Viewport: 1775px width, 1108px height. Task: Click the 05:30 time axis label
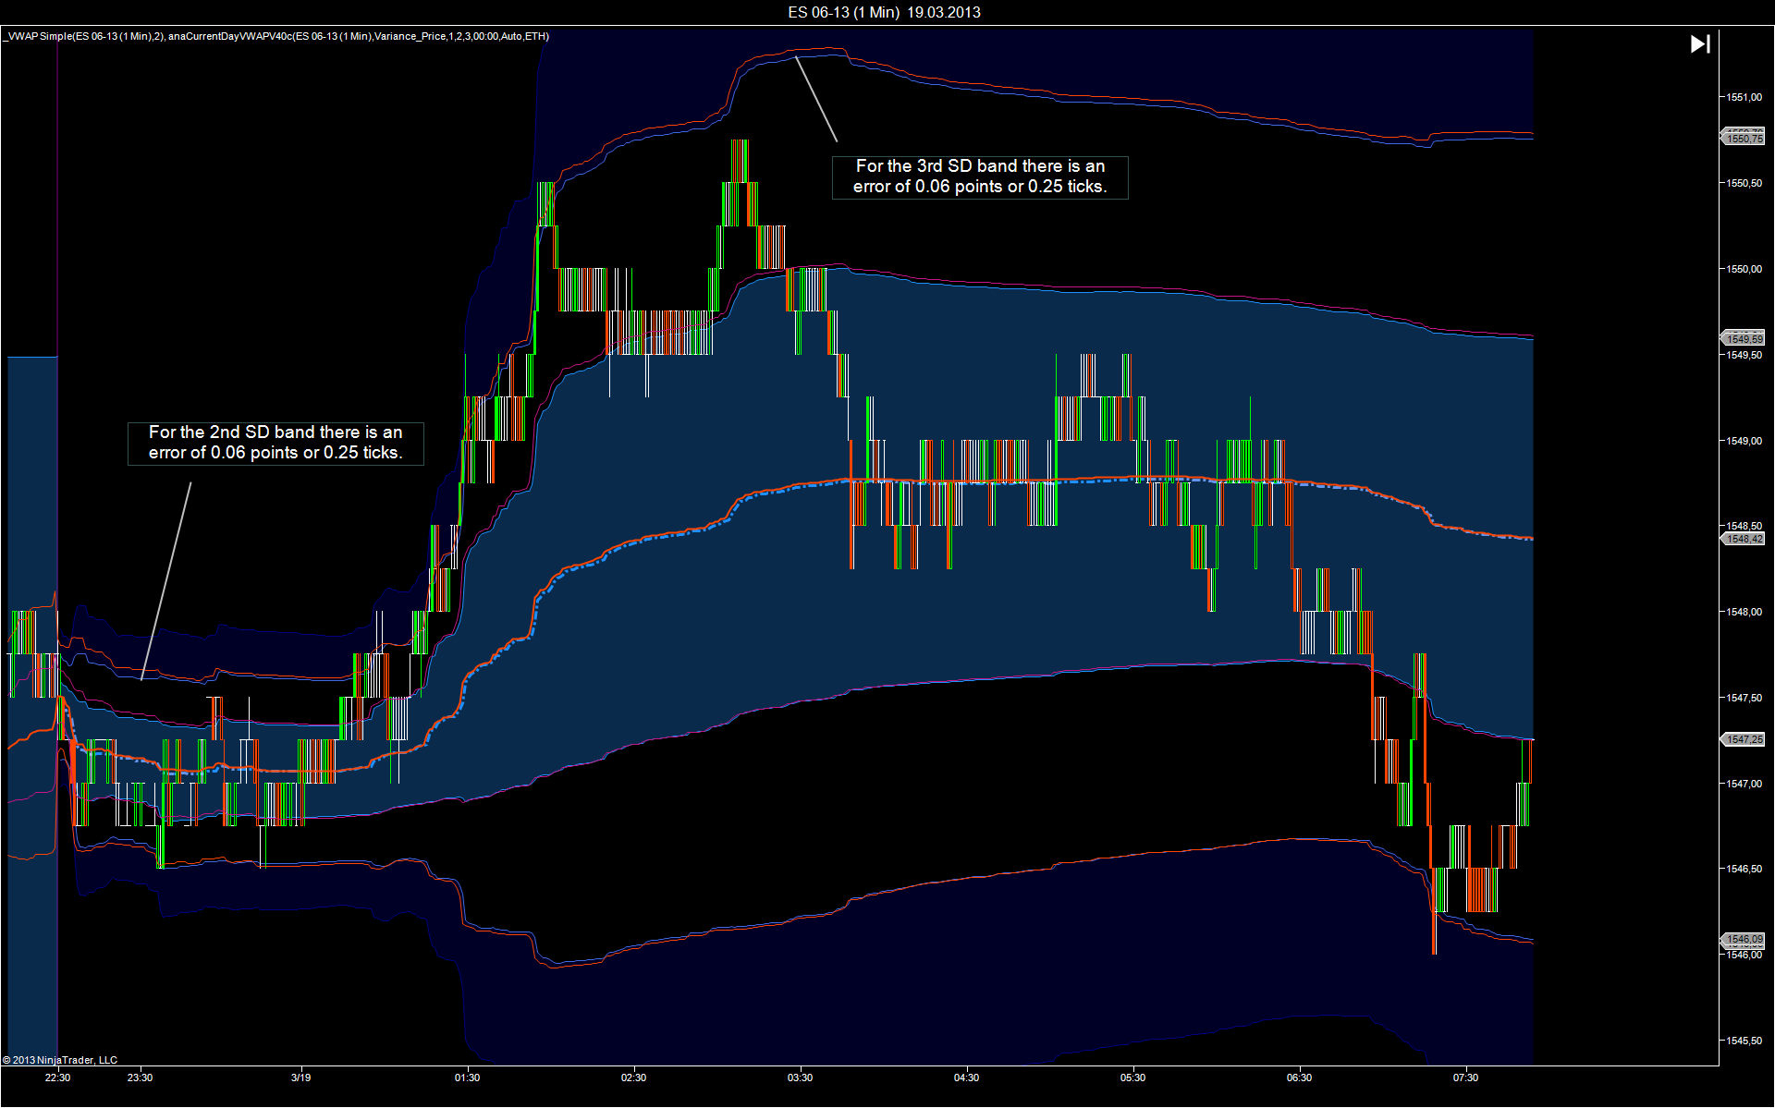(1132, 1078)
